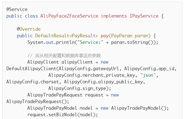Click the @Override annotation
This screenshot has height=119, width=184.
29,29
